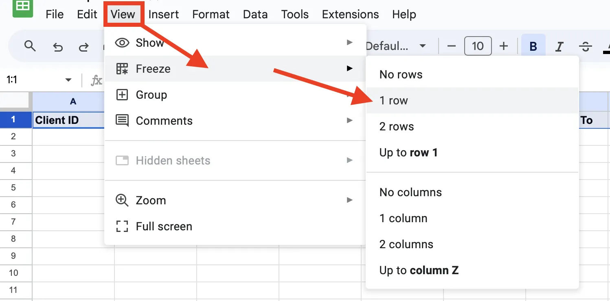Image resolution: width=610 pixels, height=301 pixels.
Task: Expand the Show submenu
Action: (x=235, y=43)
